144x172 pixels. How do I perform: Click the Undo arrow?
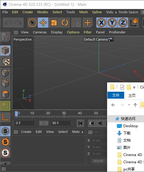tap(8, 23)
